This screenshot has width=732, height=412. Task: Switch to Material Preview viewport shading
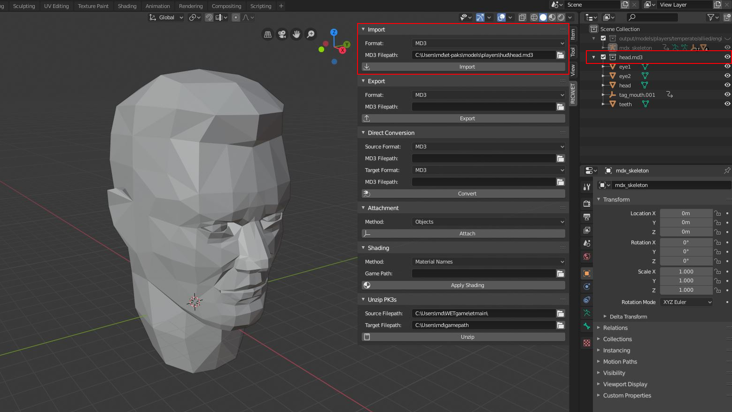pos(552,17)
